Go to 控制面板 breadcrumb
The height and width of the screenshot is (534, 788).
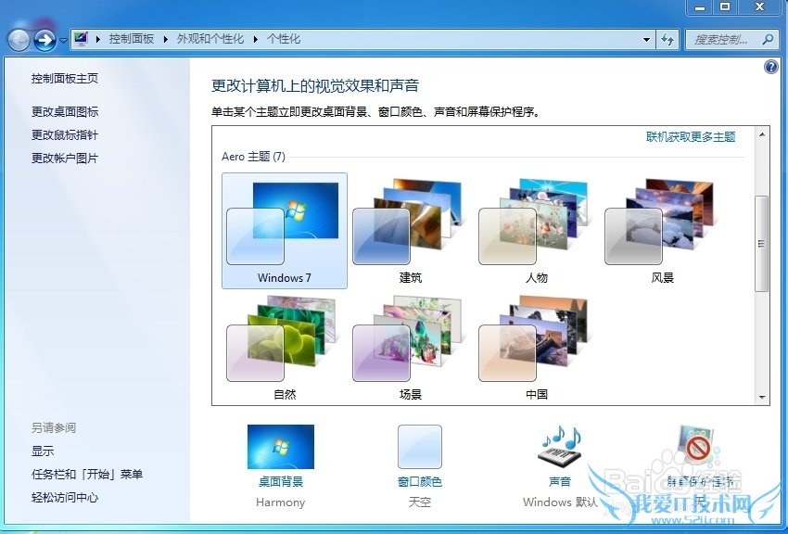(132, 39)
